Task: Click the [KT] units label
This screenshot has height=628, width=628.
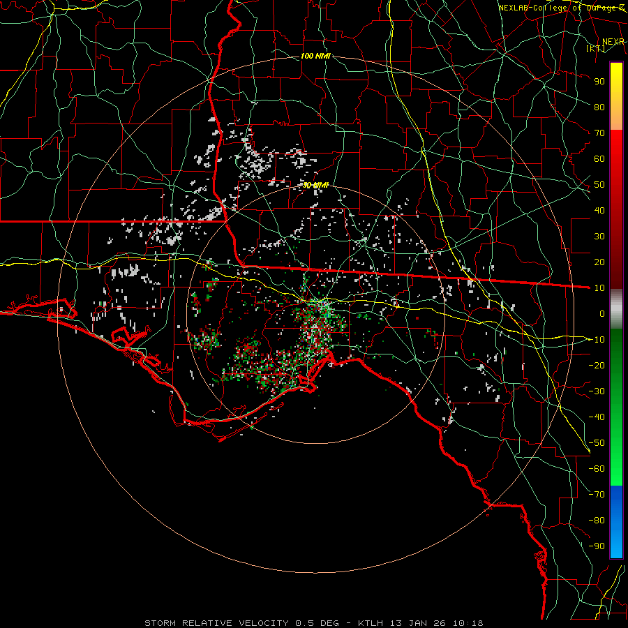Action: point(596,48)
